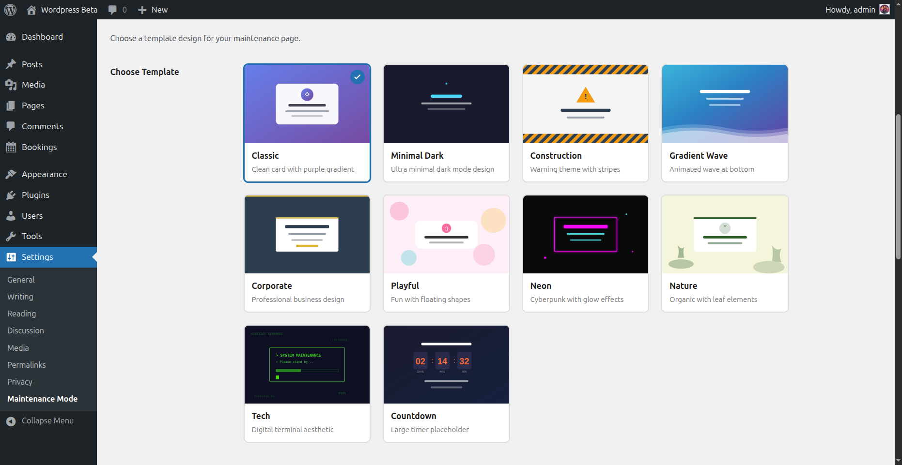This screenshot has height=465, width=902.
Task: Click the Tools wrench icon
Action: tap(11, 236)
